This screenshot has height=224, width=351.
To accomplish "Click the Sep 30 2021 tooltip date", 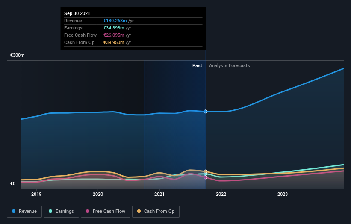I will [77, 13].
